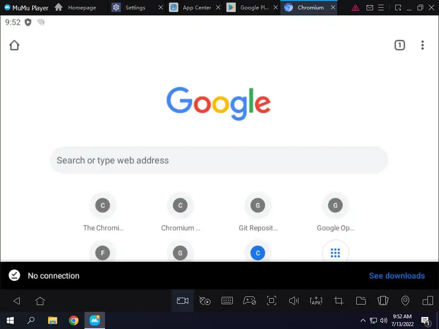Open Windows Start menu
439x329 pixels.
coord(10,320)
